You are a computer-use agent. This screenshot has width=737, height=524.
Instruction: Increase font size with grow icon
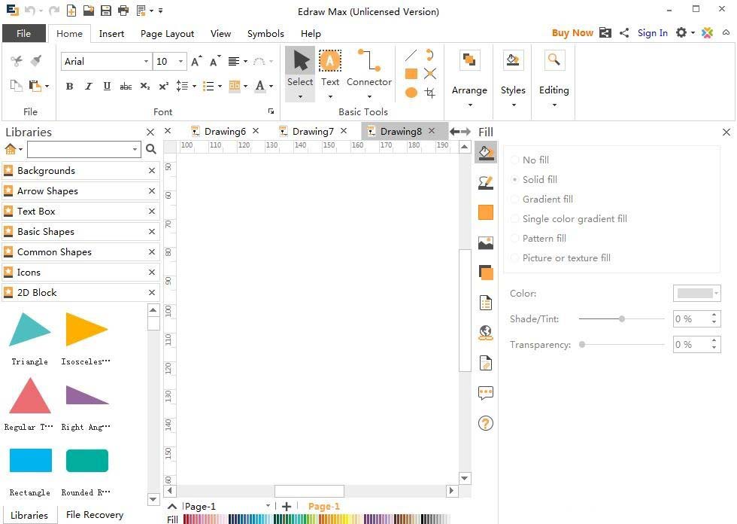click(196, 61)
